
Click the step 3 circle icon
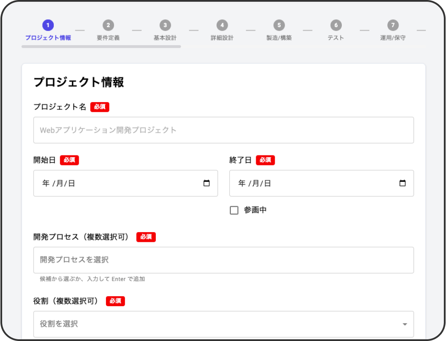(165, 25)
